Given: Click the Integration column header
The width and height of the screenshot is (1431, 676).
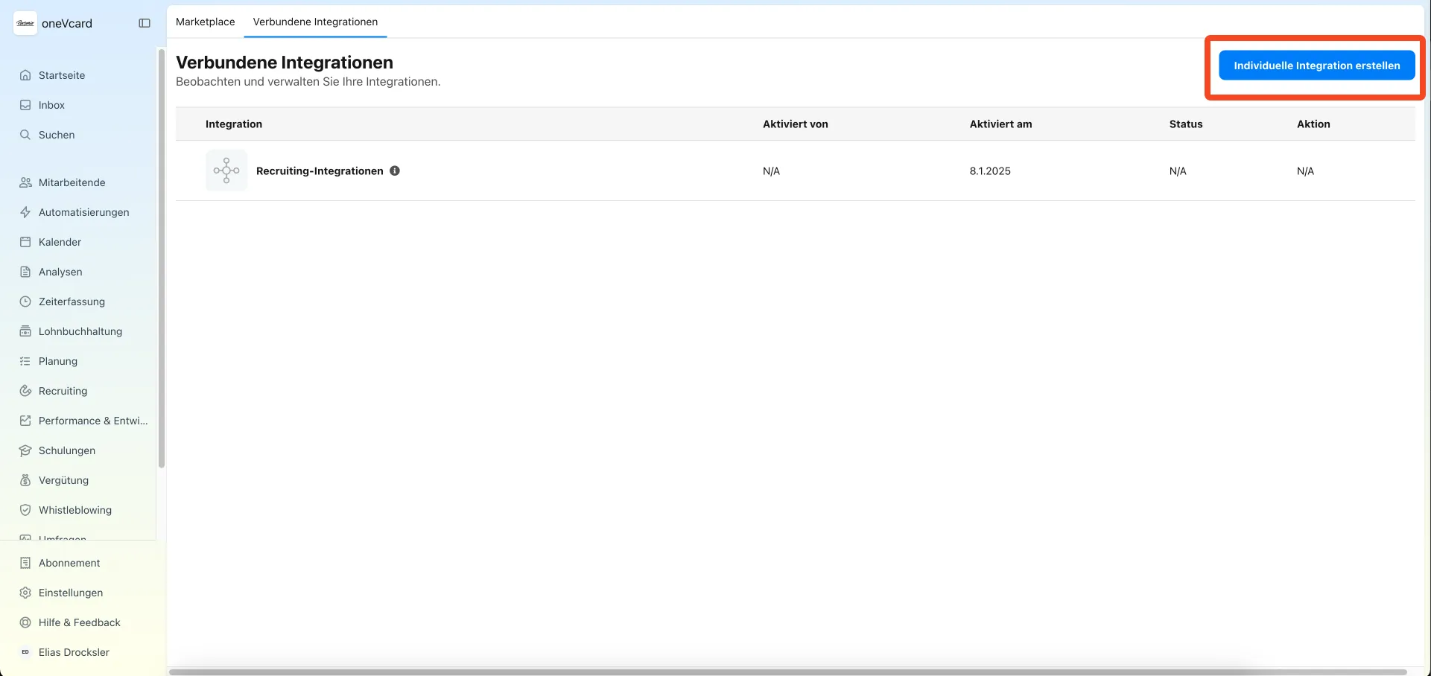Looking at the screenshot, I should point(234,124).
